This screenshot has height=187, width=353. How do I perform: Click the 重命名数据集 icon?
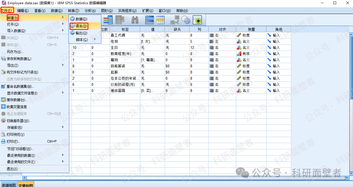point(3,86)
